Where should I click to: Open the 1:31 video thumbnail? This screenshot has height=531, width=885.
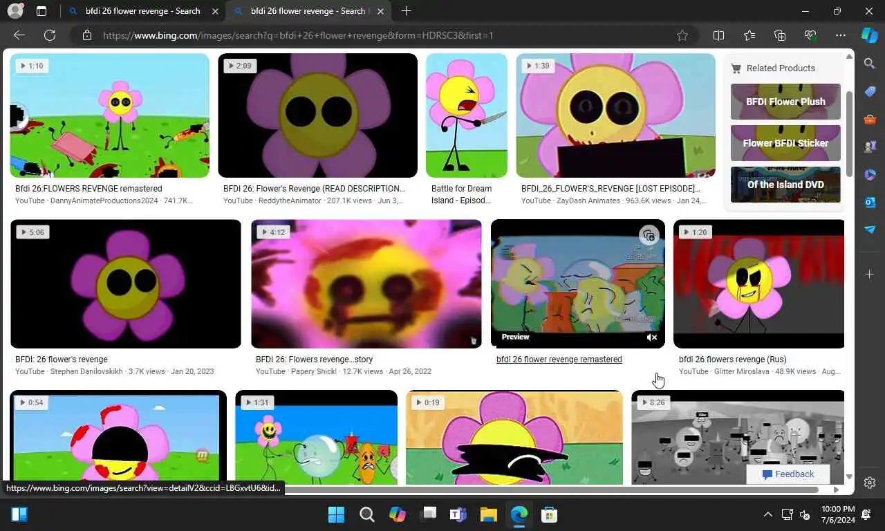[316, 437]
